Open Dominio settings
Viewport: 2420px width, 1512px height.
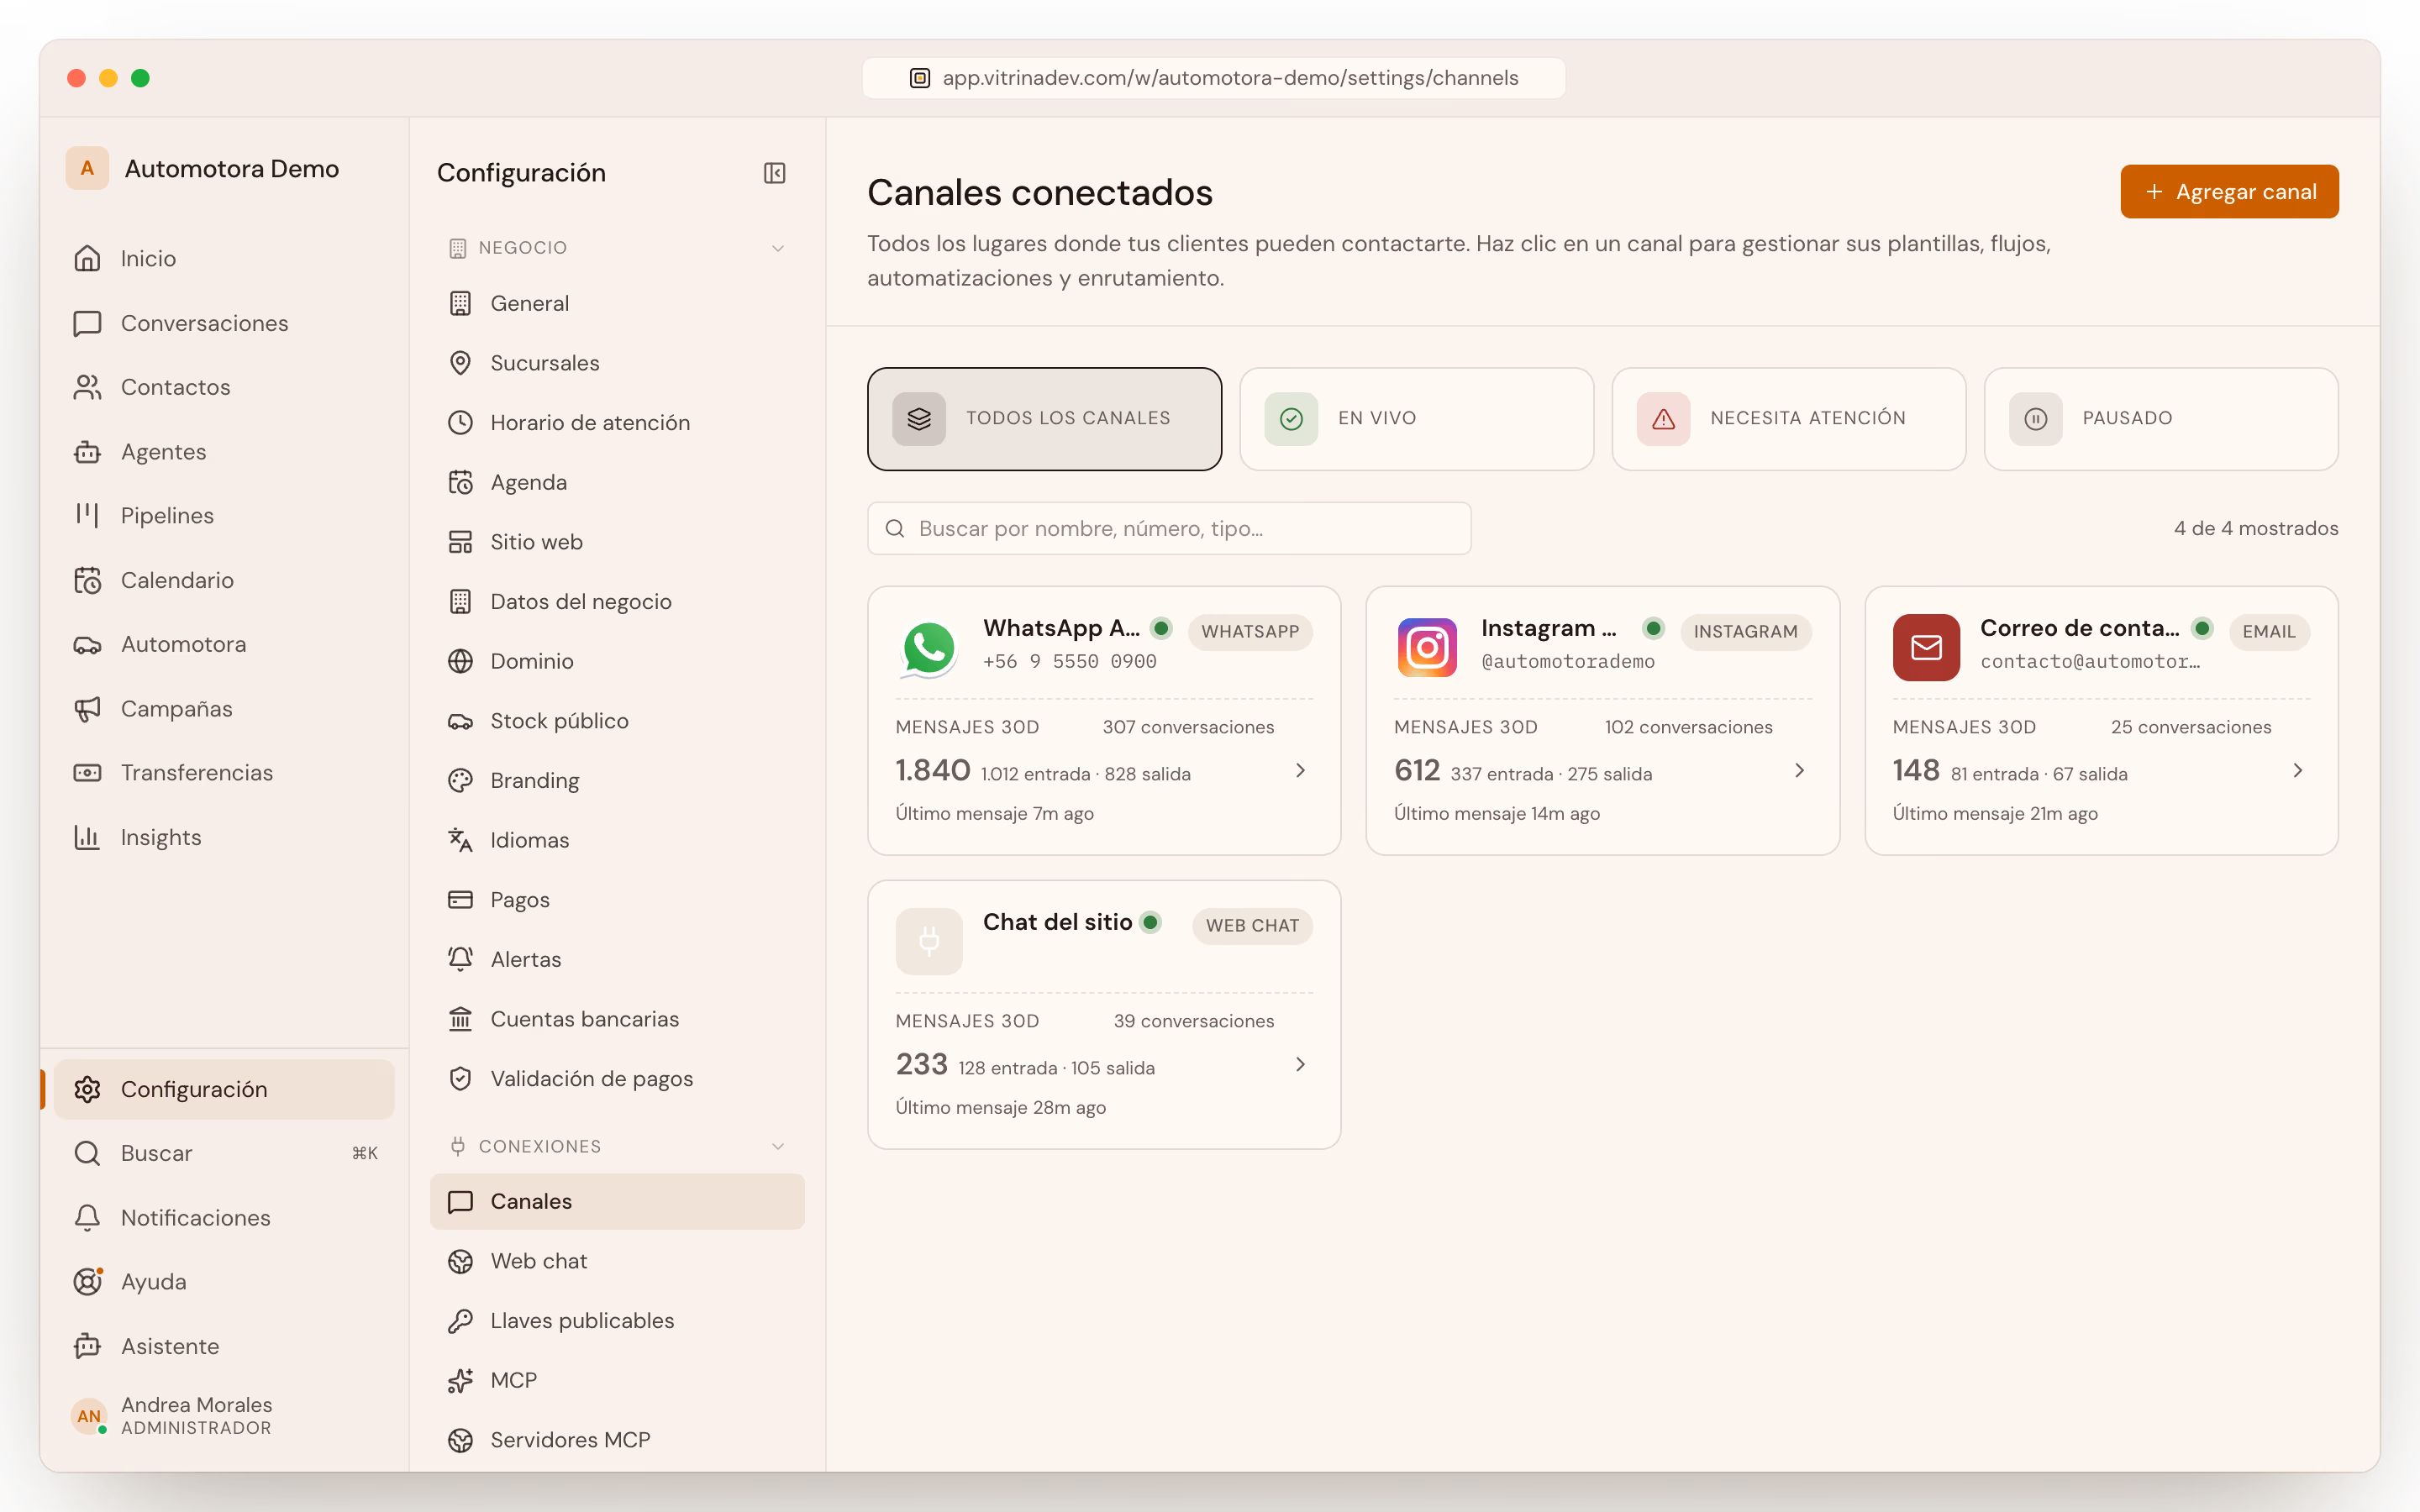[x=617, y=661]
